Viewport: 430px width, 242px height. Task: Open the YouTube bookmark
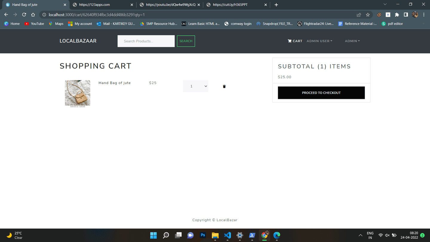(34, 24)
